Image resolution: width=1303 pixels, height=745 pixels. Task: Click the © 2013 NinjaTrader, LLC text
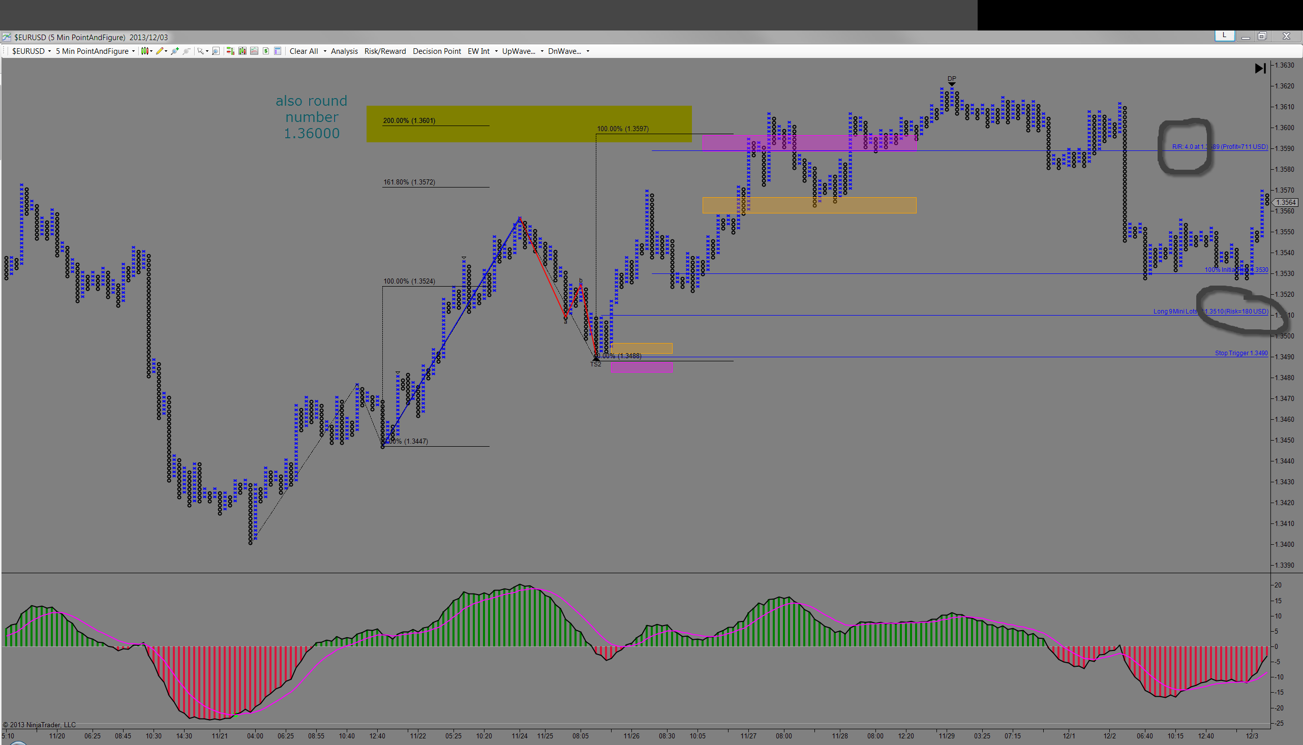[40, 725]
